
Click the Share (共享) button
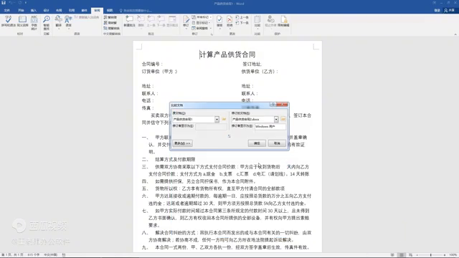(450, 10)
